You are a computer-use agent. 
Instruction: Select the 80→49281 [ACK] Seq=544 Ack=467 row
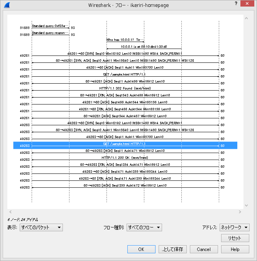125,118
